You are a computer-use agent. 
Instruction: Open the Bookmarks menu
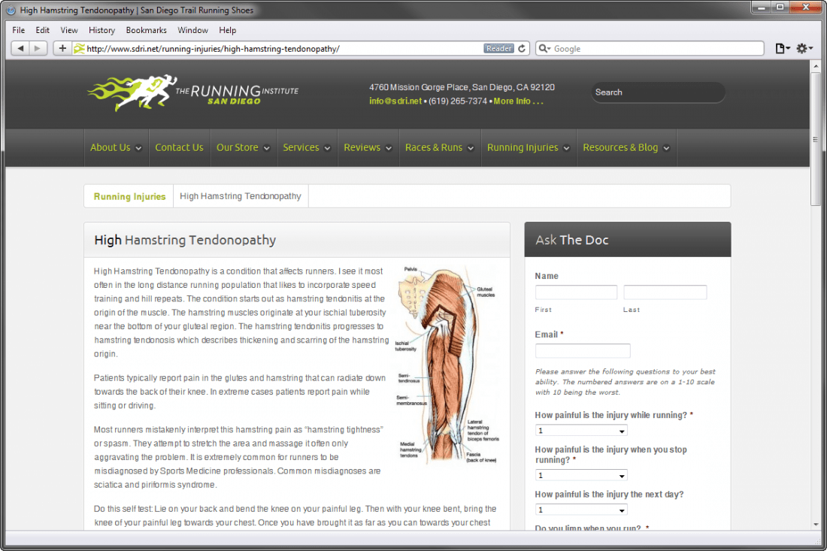pyautogui.click(x=146, y=30)
